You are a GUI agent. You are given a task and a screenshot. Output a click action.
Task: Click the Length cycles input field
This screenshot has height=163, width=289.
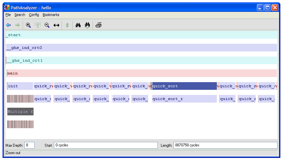[225, 145]
